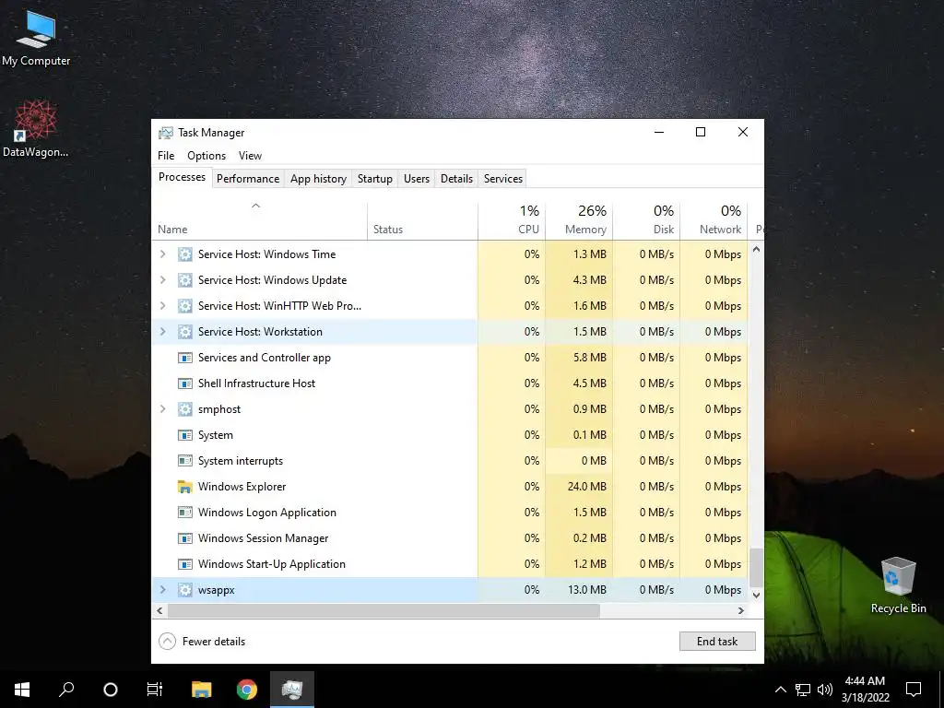Select the Windows Explorer process row
The image size is (944, 708).
coord(450,487)
